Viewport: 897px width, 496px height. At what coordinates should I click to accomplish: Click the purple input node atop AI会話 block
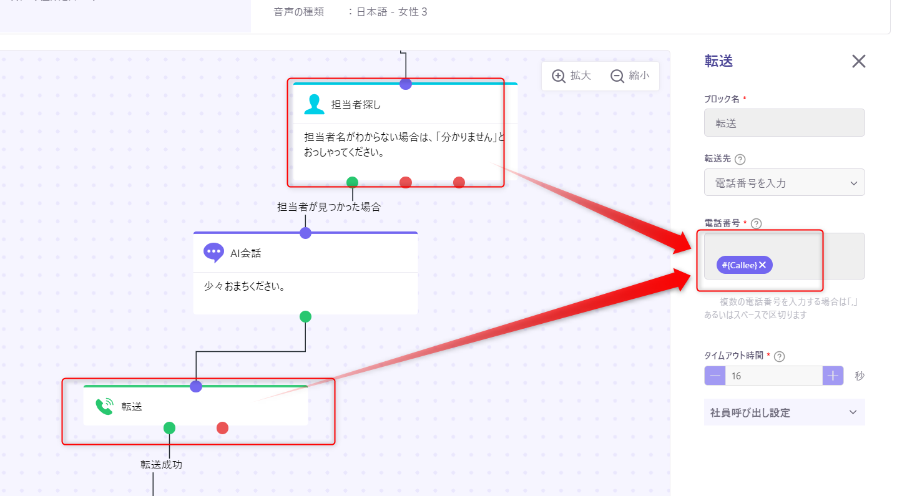click(x=305, y=233)
